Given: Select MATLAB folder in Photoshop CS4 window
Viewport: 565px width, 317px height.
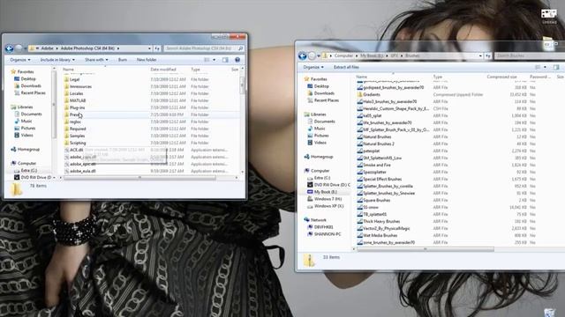Looking at the screenshot, I should coord(78,100).
